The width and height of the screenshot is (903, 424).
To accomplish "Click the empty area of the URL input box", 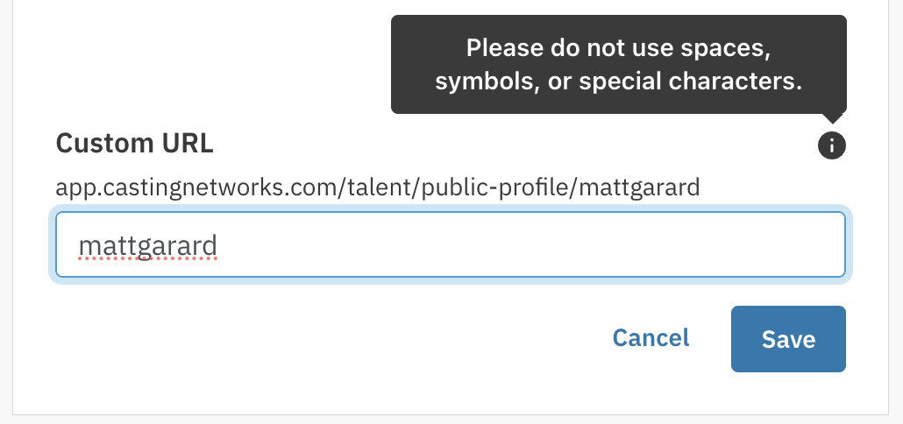I will click(530, 244).
